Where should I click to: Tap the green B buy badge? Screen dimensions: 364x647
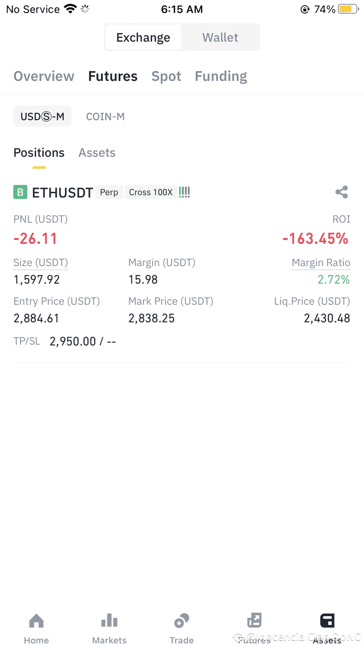tap(20, 192)
